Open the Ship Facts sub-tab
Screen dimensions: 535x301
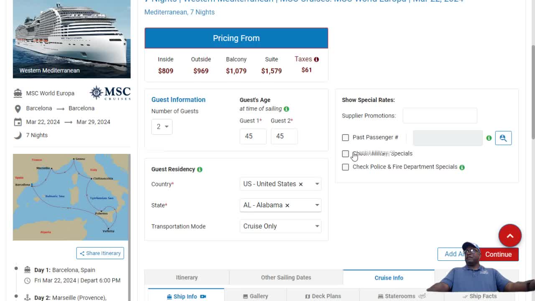coord(479,296)
